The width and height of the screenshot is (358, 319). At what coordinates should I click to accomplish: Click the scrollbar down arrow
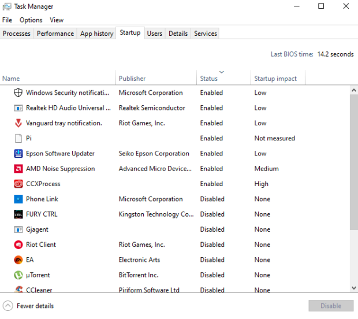(x=353, y=288)
